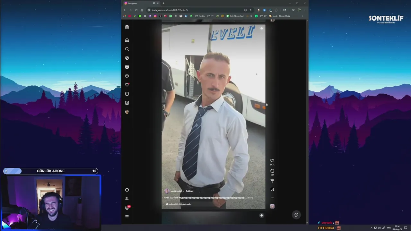
Task: Open realturabi1 profile name link
Action: click(177, 191)
